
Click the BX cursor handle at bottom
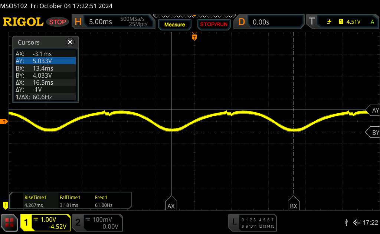pos(294,204)
